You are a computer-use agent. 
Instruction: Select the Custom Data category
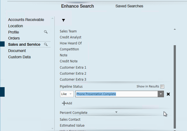pyautogui.click(x=19, y=57)
